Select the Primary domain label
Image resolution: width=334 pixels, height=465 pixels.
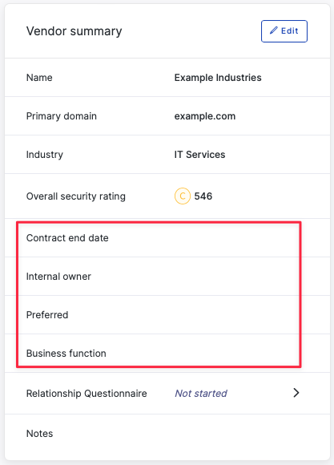[x=62, y=116]
